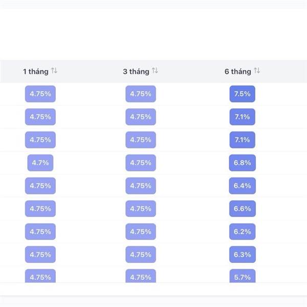Click the 4.7% badge under 1 tháng
Image resolution: width=307 pixels, height=307 pixels.
point(40,163)
